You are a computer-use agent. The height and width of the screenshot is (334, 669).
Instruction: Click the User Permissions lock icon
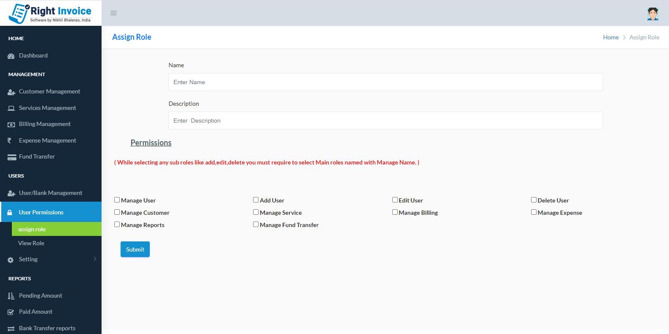(10, 213)
